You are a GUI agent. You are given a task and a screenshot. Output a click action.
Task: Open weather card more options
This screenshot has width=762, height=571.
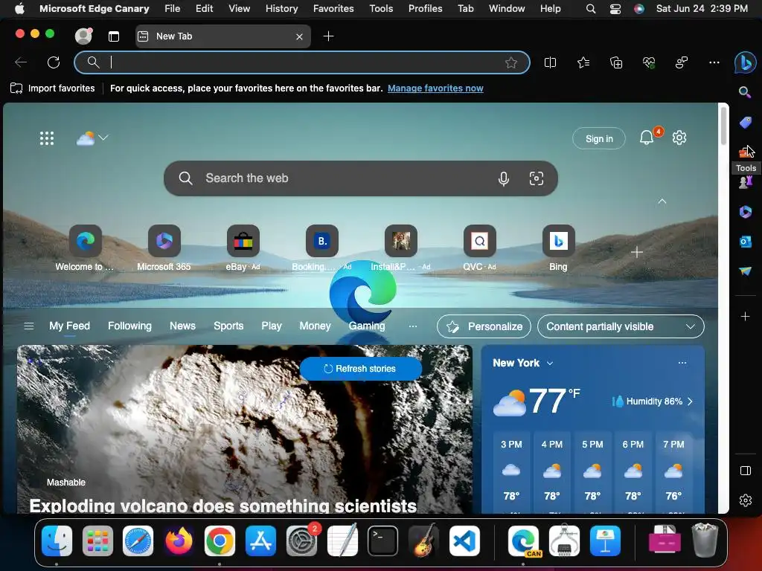click(x=682, y=363)
